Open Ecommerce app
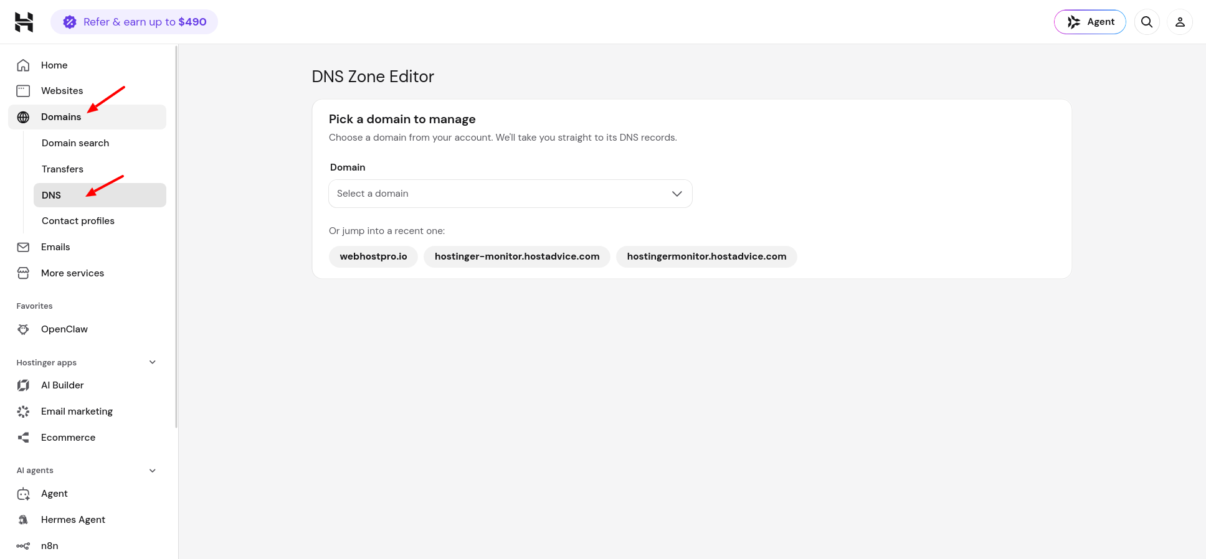 click(x=87, y=438)
